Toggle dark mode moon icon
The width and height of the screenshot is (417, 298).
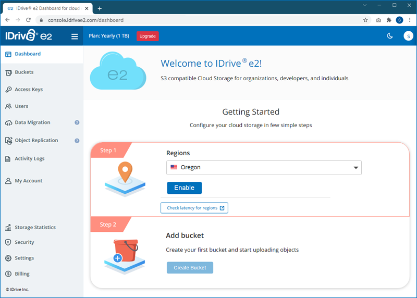pos(389,36)
